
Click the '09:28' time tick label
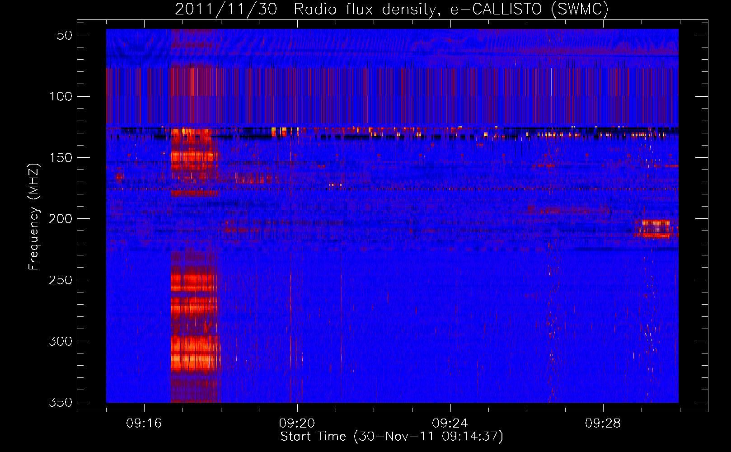603,424
